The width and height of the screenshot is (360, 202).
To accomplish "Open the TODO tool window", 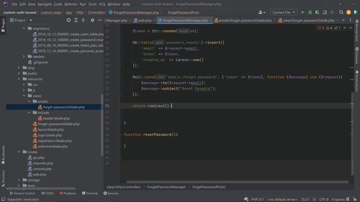I will point(47,193).
